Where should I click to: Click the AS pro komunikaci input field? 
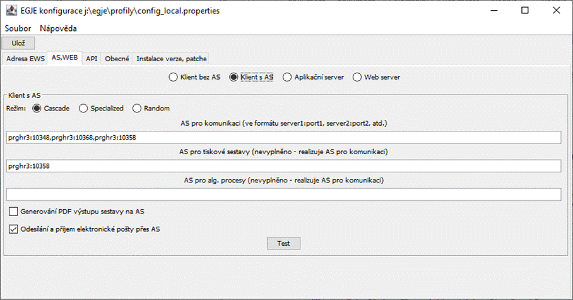pos(283,137)
